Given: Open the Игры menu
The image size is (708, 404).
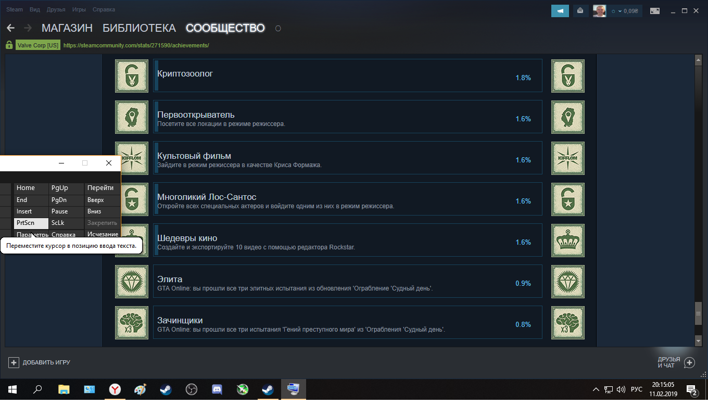Looking at the screenshot, I should [79, 10].
